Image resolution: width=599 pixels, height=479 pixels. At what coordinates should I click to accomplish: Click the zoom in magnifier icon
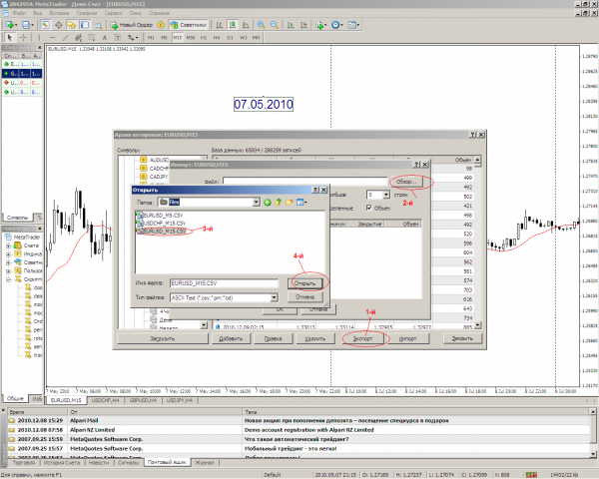click(261, 25)
